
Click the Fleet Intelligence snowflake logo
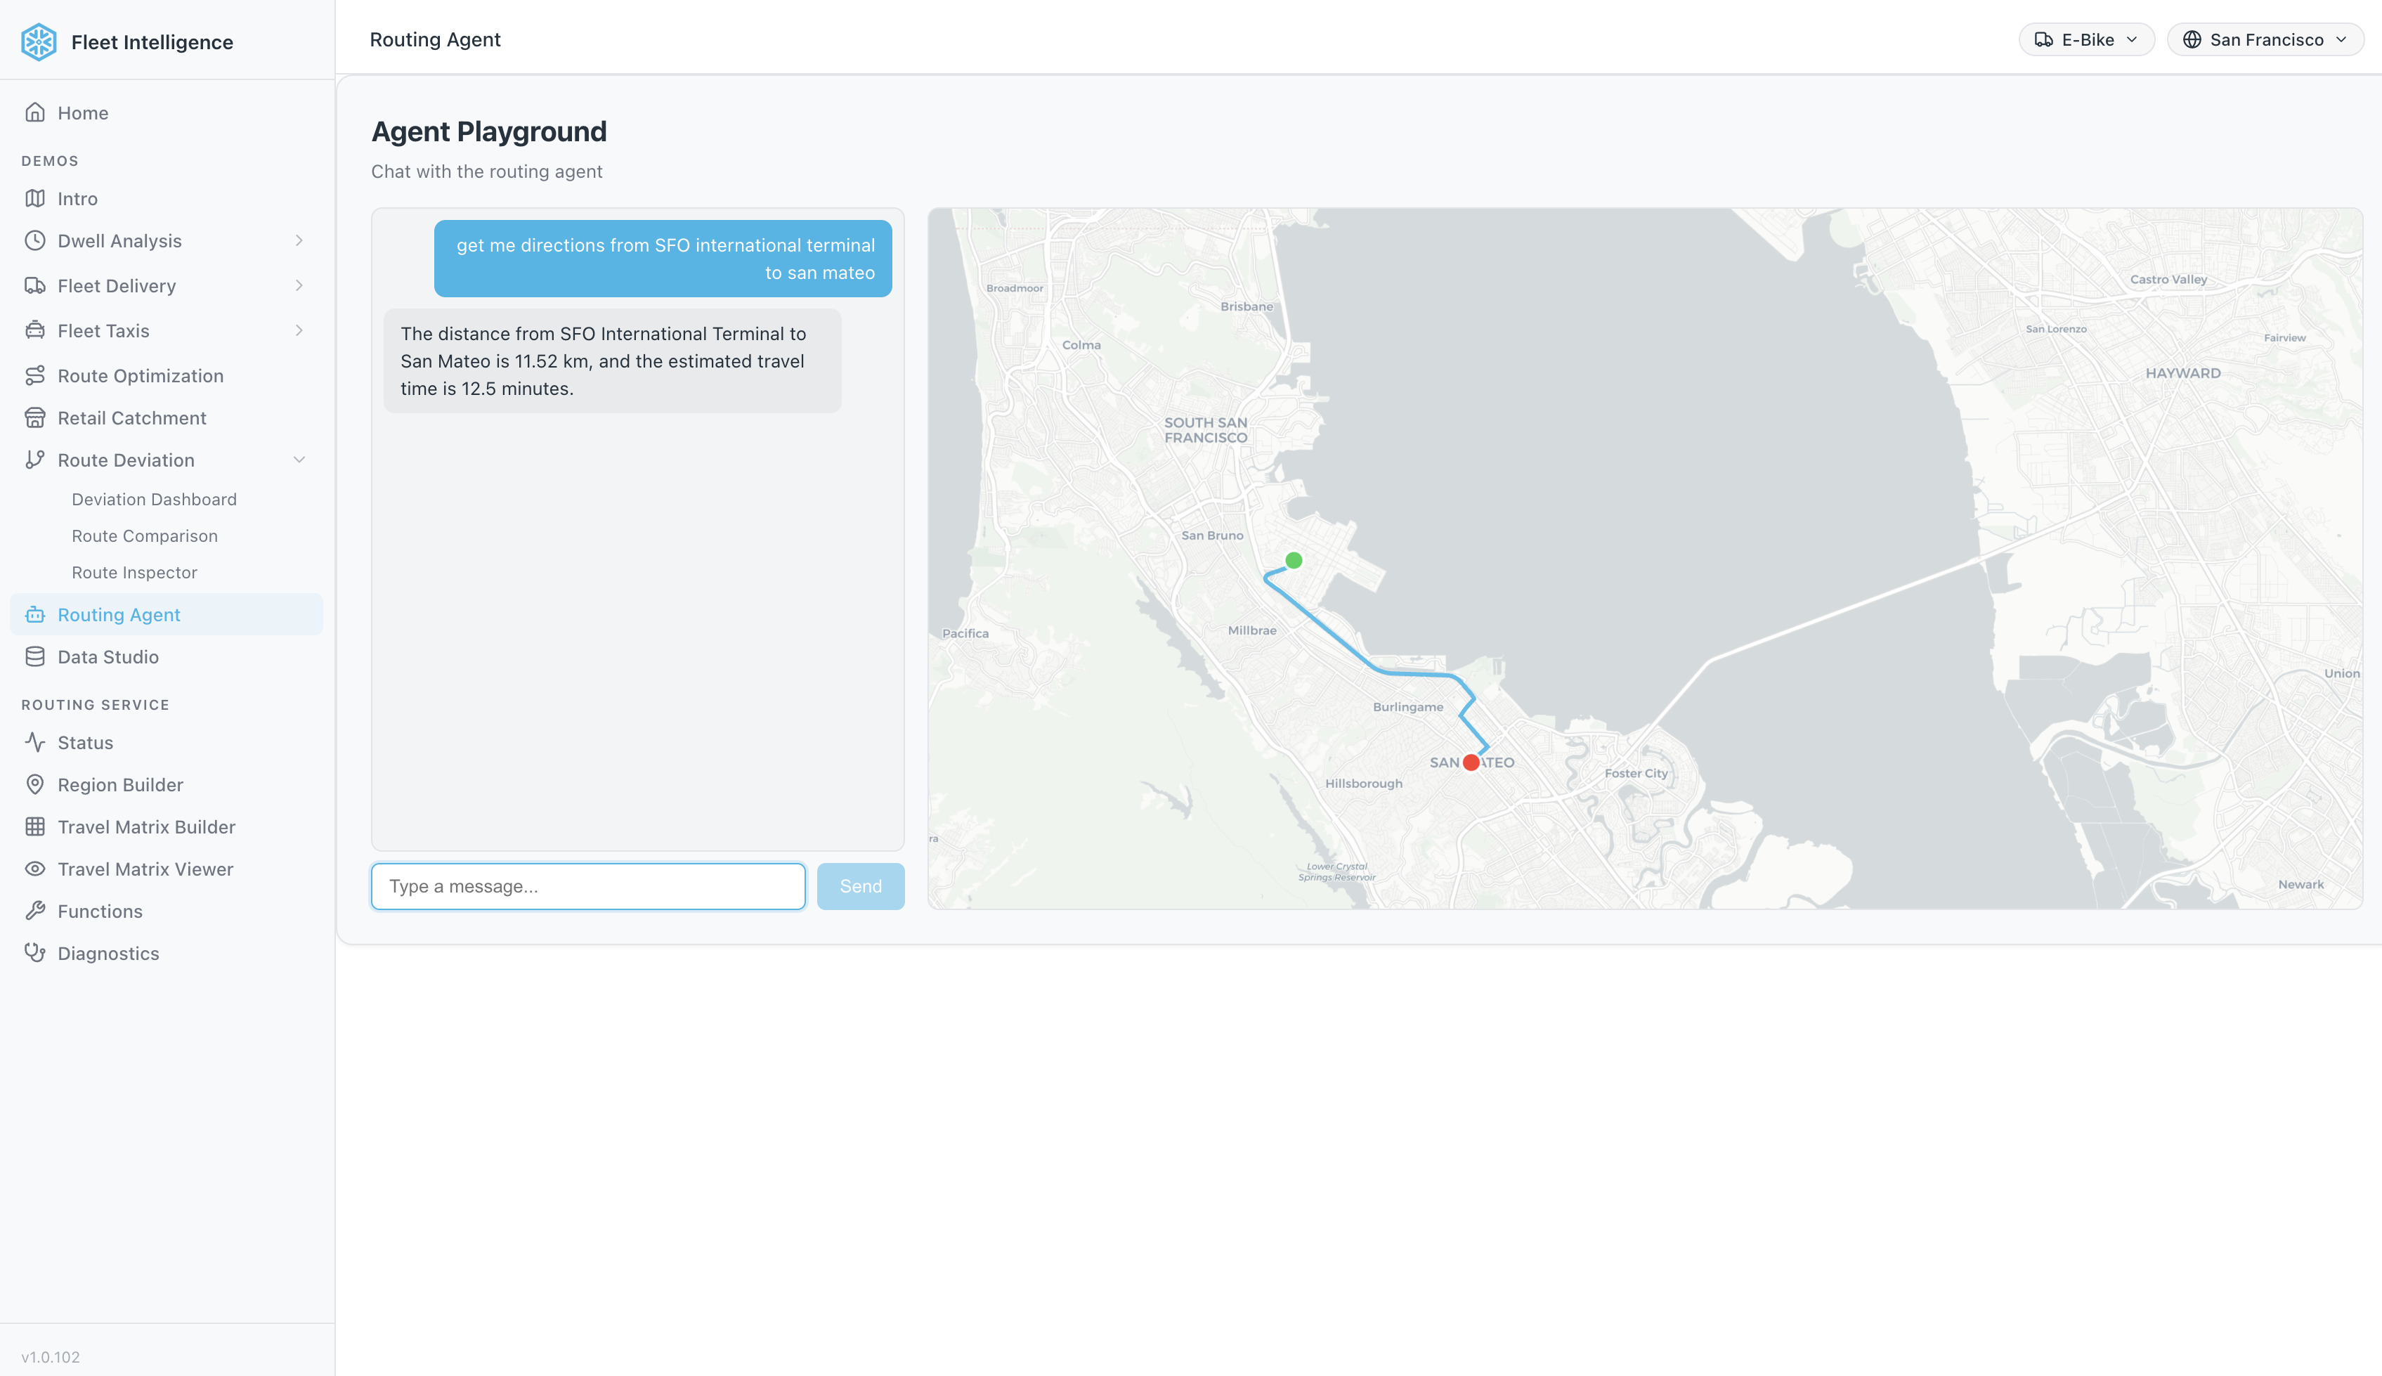coord(39,41)
